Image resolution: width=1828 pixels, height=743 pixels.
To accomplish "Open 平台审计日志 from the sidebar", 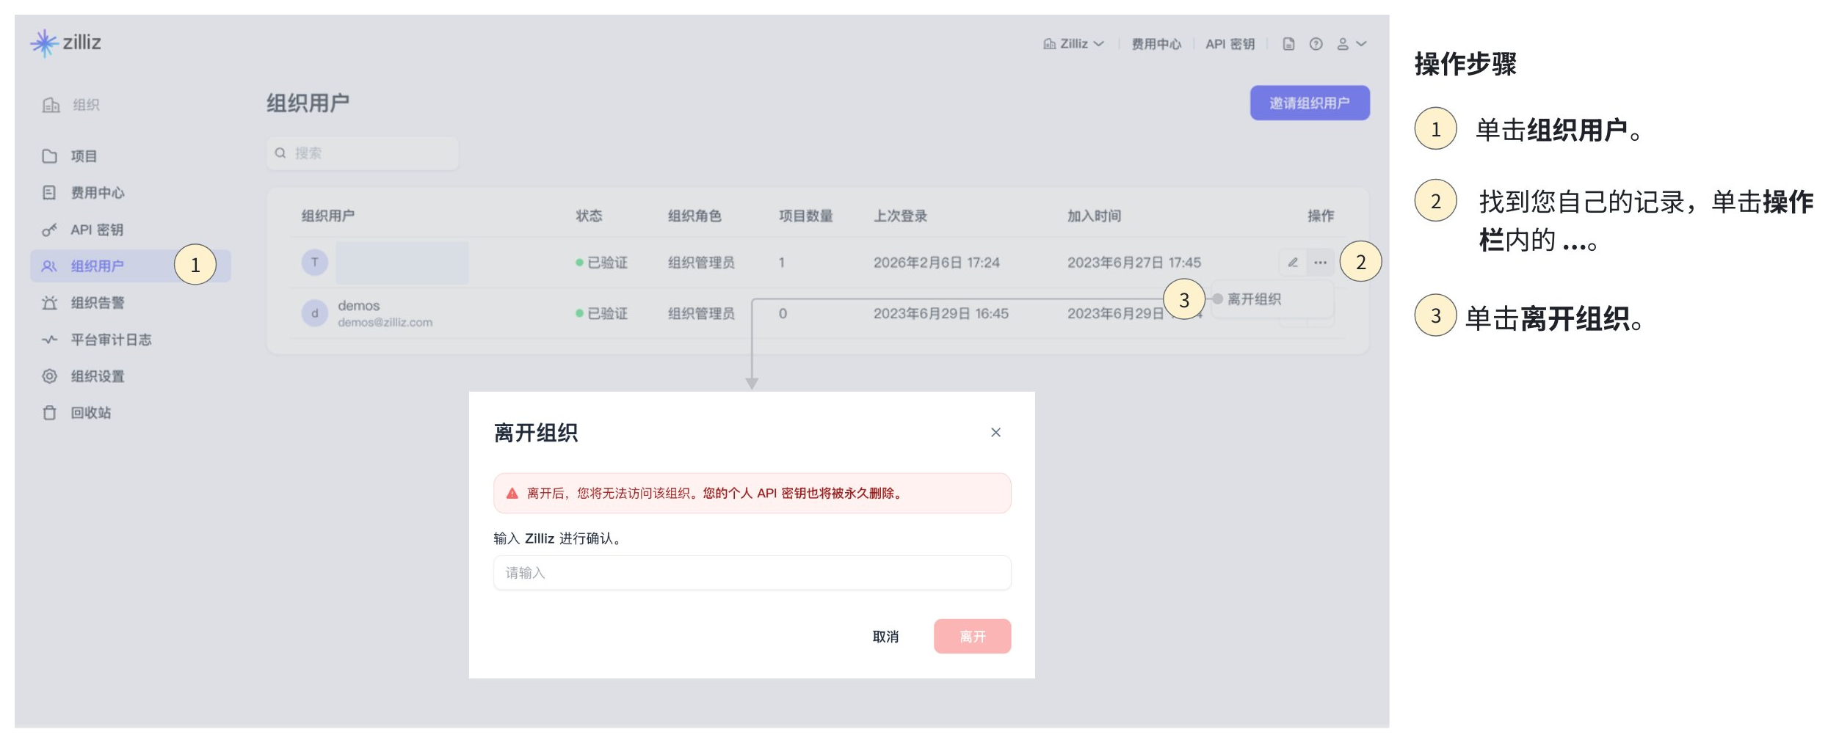I will coord(111,340).
